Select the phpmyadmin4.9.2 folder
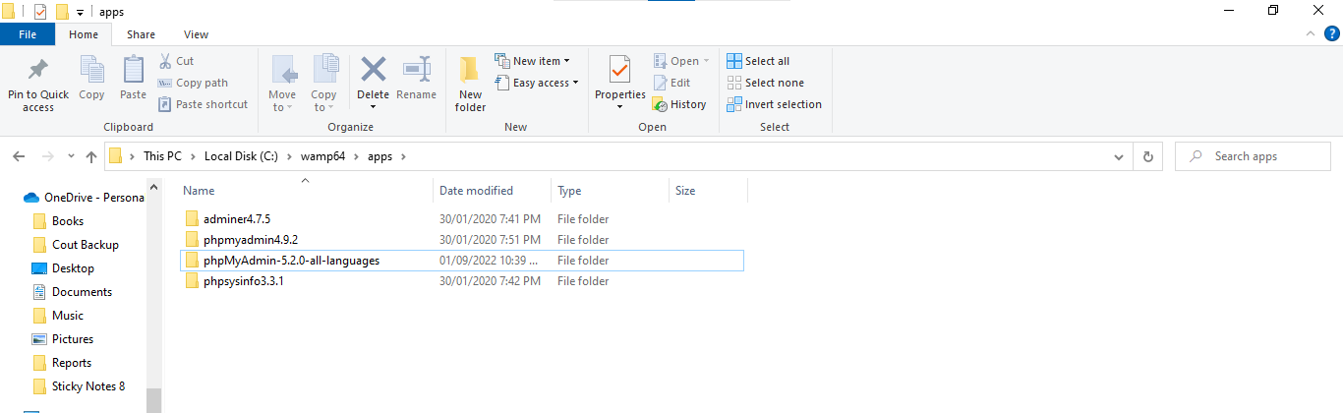This screenshot has height=413, width=1343. pyautogui.click(x=462, y=240)
